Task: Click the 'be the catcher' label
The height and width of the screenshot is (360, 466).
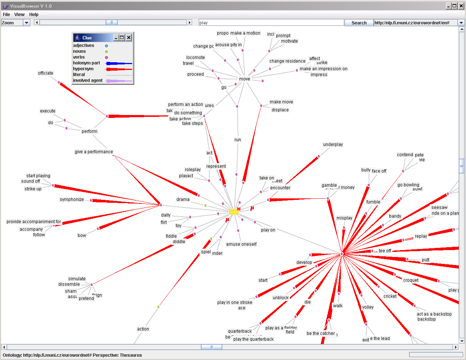Action: (321, 333)
